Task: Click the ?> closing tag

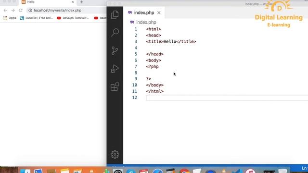Action: click(149, 79)
